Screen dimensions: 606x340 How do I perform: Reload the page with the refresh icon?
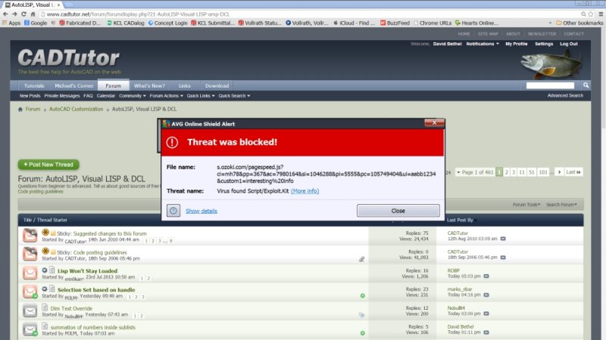tap(23, 14)
